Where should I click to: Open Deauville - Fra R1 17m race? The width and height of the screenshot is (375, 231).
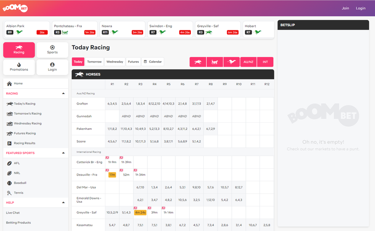click(112, 175)
